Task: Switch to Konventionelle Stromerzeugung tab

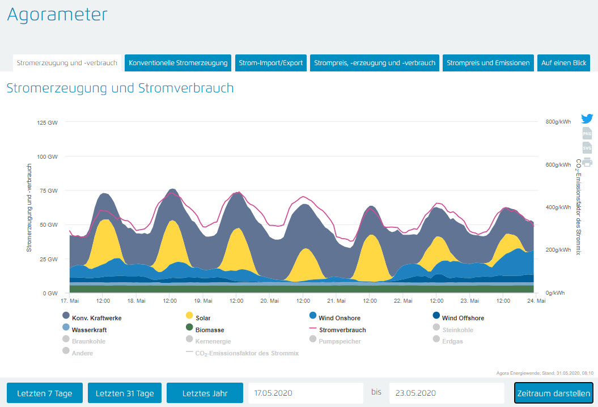Action: pyautogui.click(x=178, y=63)
